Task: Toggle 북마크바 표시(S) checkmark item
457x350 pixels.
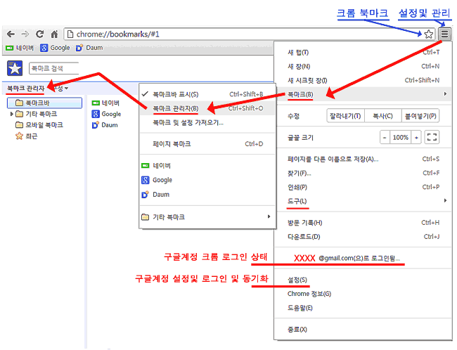Action: pyautogui.click(x=207, y=94)
